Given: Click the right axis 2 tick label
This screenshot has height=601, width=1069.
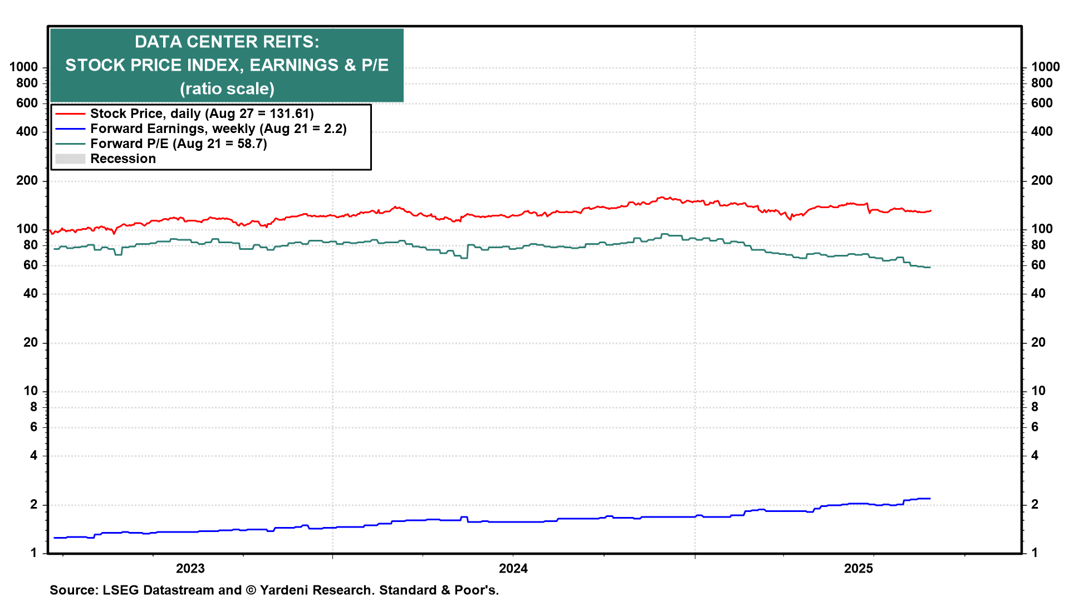Looking at the screenshot, I should click(x=1034, y=504).
